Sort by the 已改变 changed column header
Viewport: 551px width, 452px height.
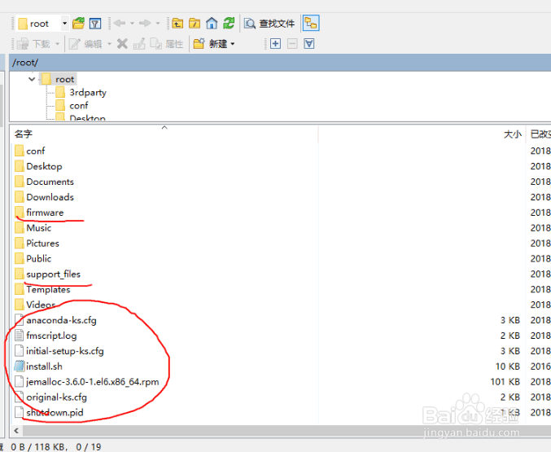point(539,134)
